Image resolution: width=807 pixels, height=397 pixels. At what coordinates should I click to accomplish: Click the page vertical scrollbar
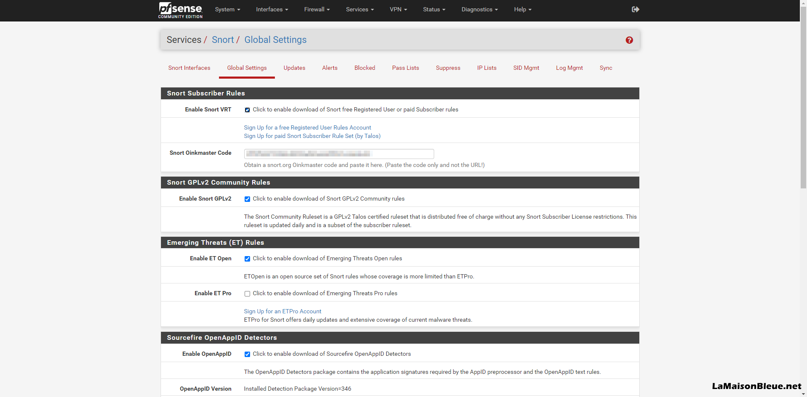[803, 97]
